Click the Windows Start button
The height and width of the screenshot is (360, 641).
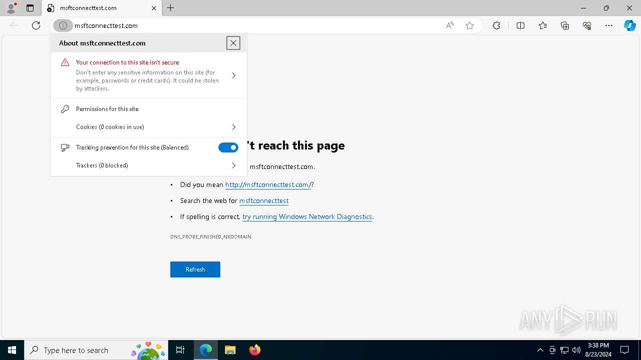point(12,350)
